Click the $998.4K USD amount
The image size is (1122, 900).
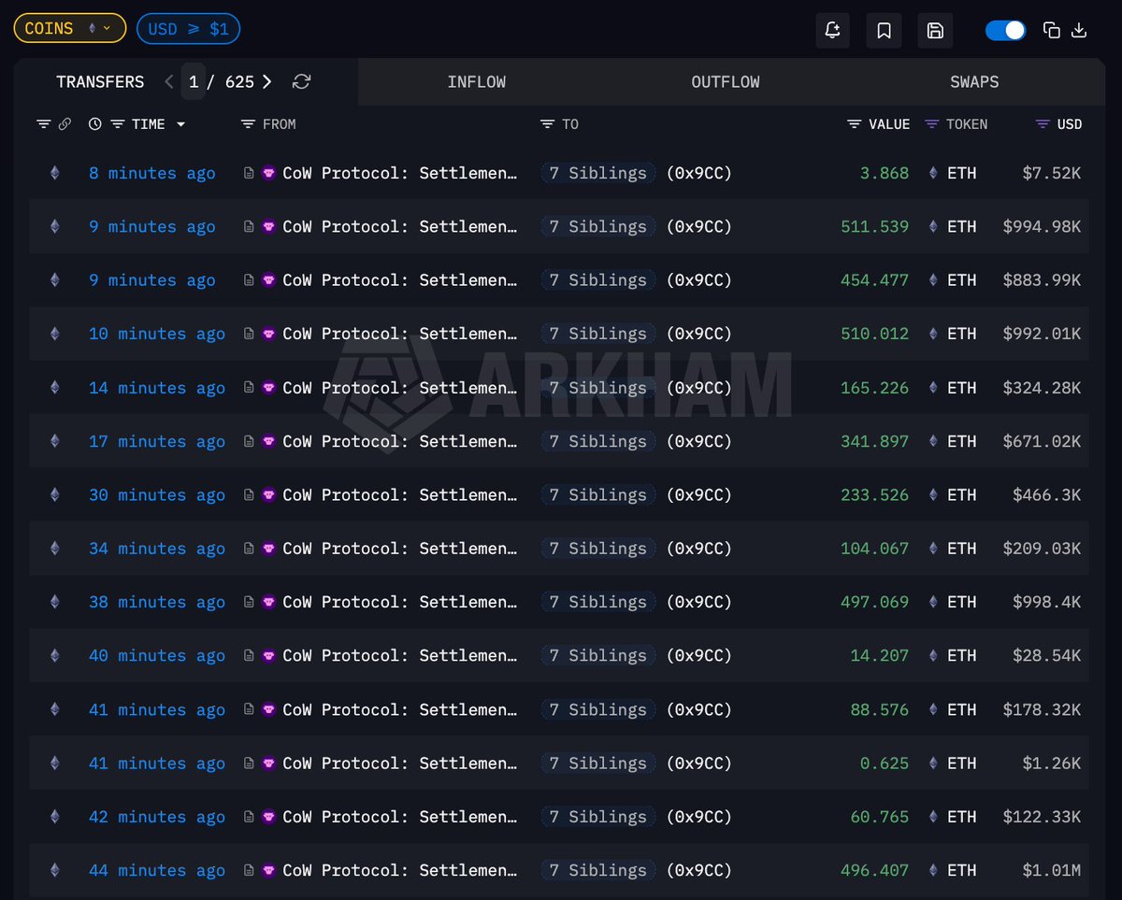(x=1046, y=602)
